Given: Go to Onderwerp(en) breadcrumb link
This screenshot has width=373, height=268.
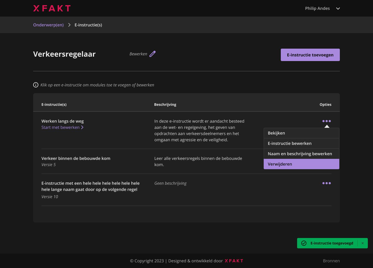Looking at the screenshot, I should pyautogui.click(x=48, y=25).
